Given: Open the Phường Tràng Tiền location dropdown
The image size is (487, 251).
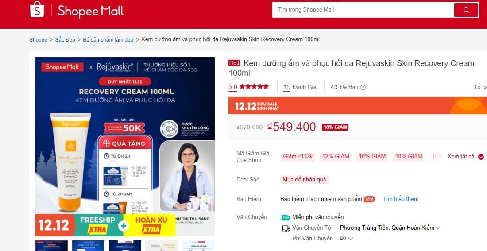Looking at the screenshot, I should click(390, 228).
